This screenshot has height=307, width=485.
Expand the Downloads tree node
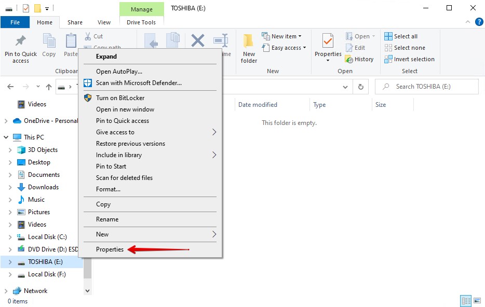[x=10, y=188]
